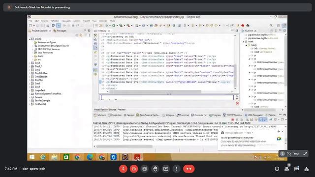
Task: Switch to Source editor tab
Action: coord(113,110)
